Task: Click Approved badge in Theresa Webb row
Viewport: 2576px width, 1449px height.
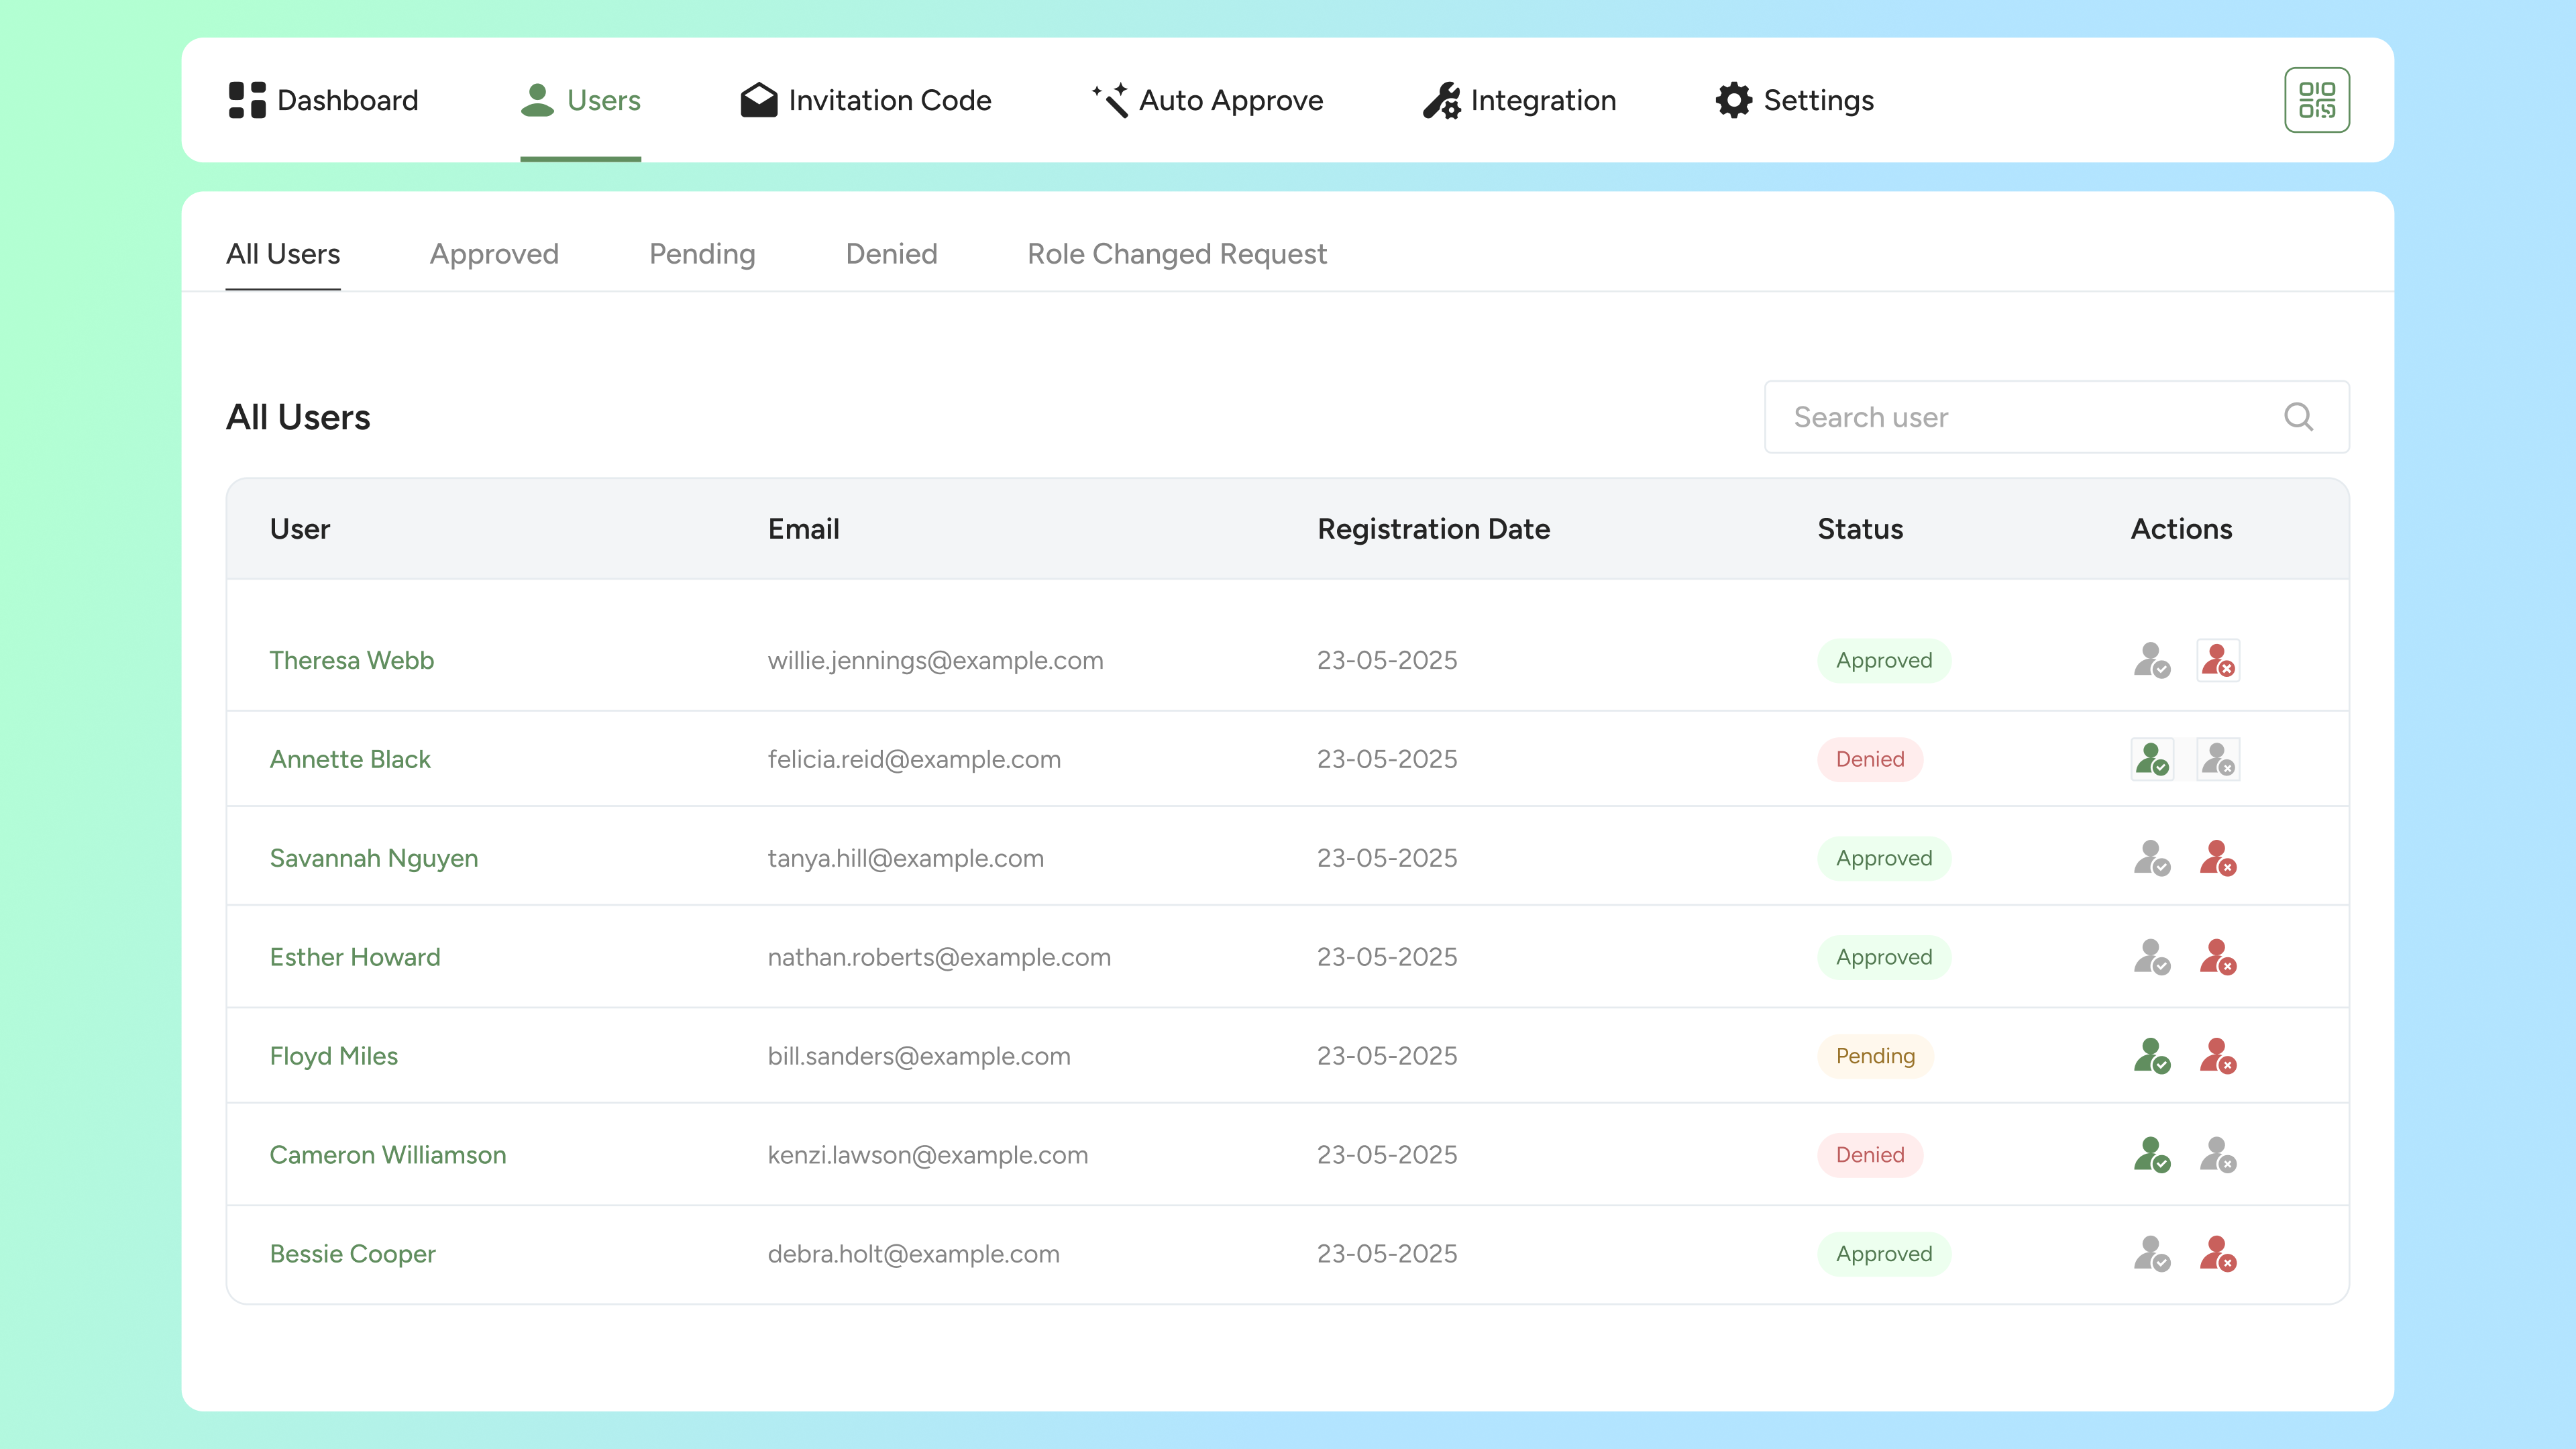Action: click(x=1884, y=660)
